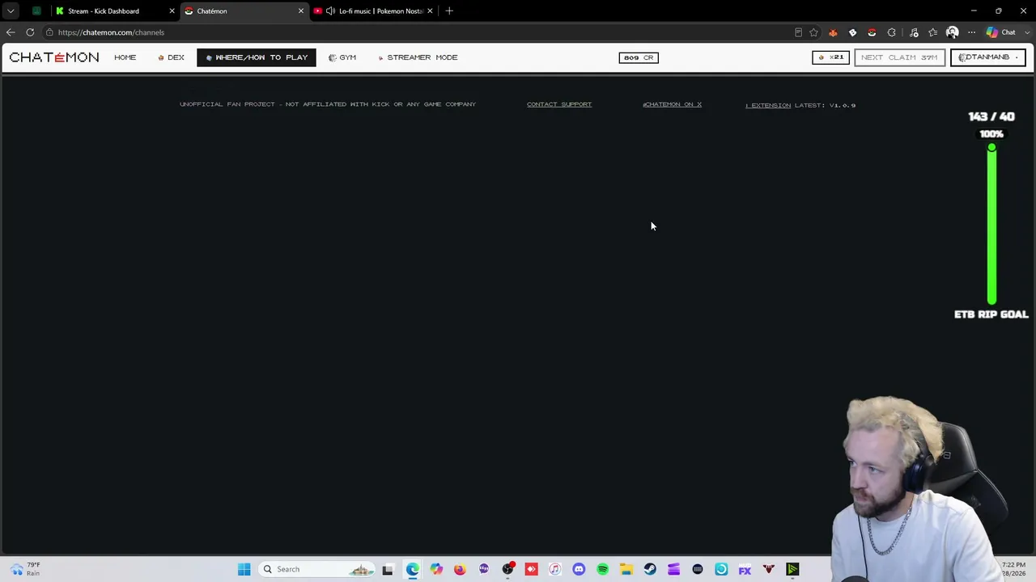
Task: Open the Chatemon pokeball extension
Action: tap(872, 32)
